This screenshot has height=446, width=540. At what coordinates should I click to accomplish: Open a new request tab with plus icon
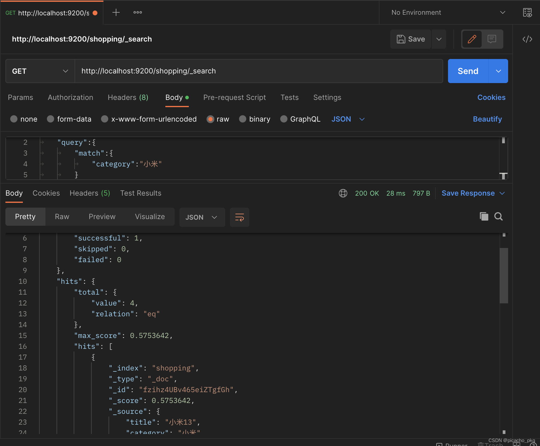116,12
